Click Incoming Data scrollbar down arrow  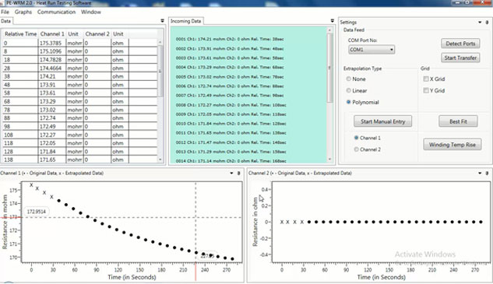(x=329, y=160)
